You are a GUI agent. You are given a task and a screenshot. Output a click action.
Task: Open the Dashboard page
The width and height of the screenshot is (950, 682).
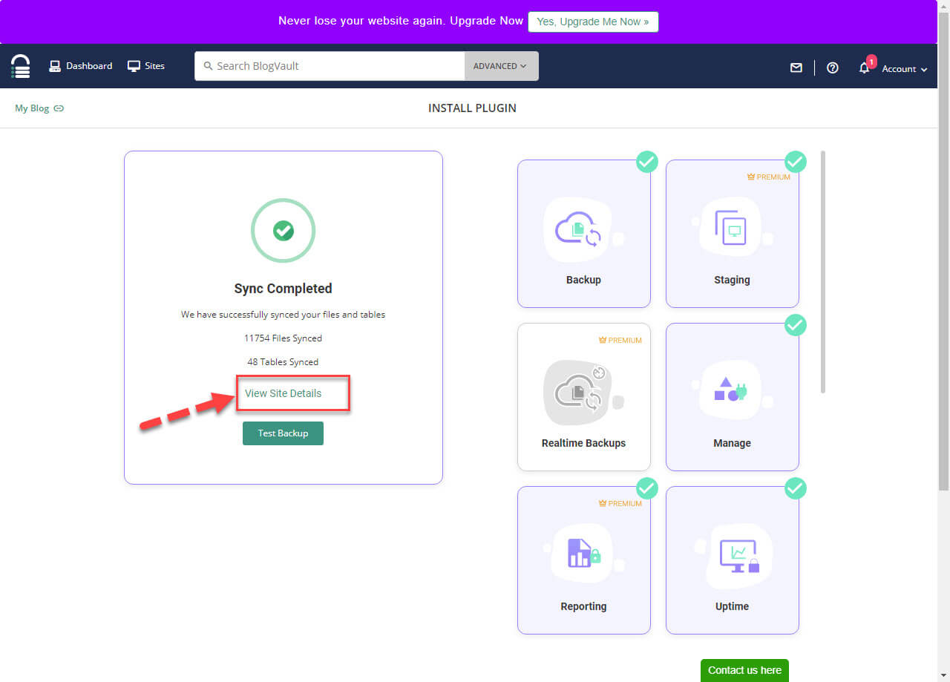81,66
